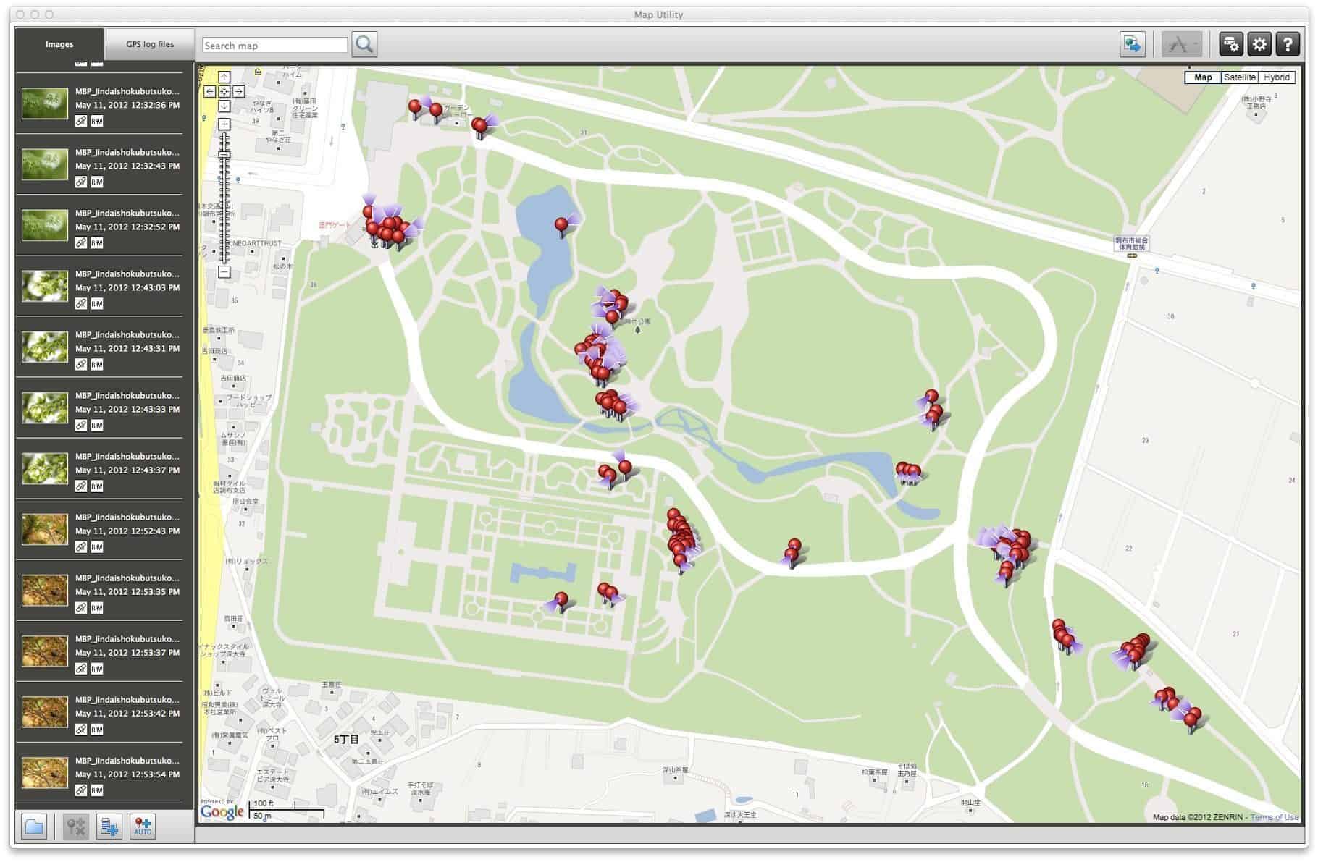Pan the map left with arrow button

click(x=209, y=92)
